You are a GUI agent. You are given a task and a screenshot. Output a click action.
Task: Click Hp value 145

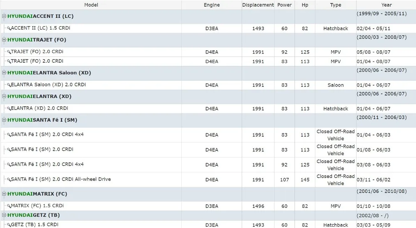pyautogui.click(x=305, y=180)
